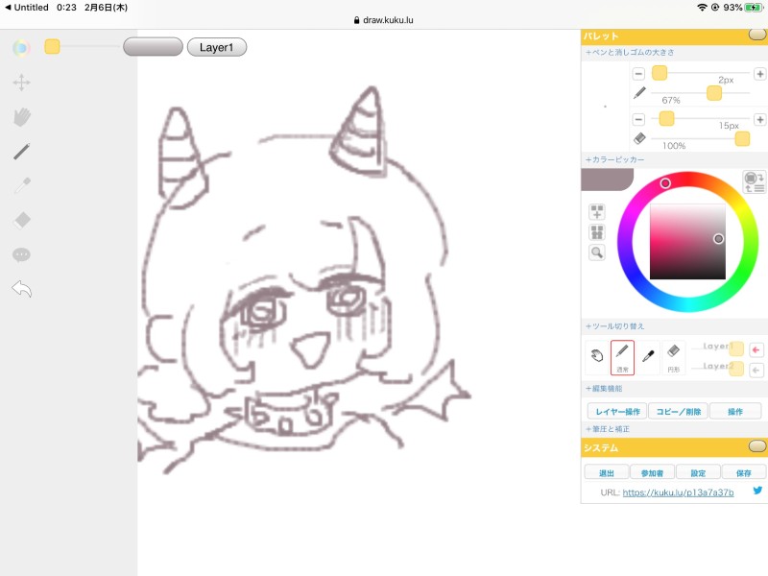
Task: Share via the Twitter bird icon
Action: (x=757, y=491)
